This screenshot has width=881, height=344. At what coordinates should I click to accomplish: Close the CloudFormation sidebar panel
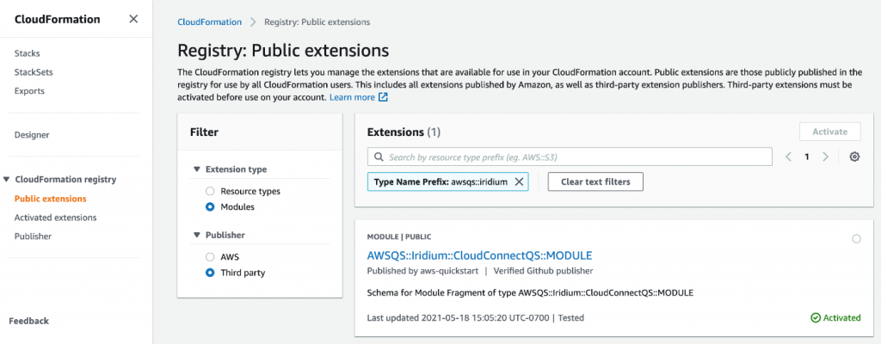(133, 19)
